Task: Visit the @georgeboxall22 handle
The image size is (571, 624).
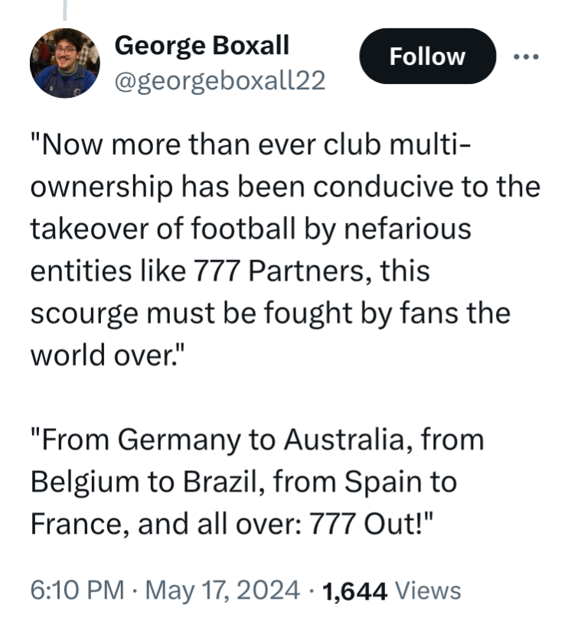Action: pyautogui.click(x=220, y=81)
